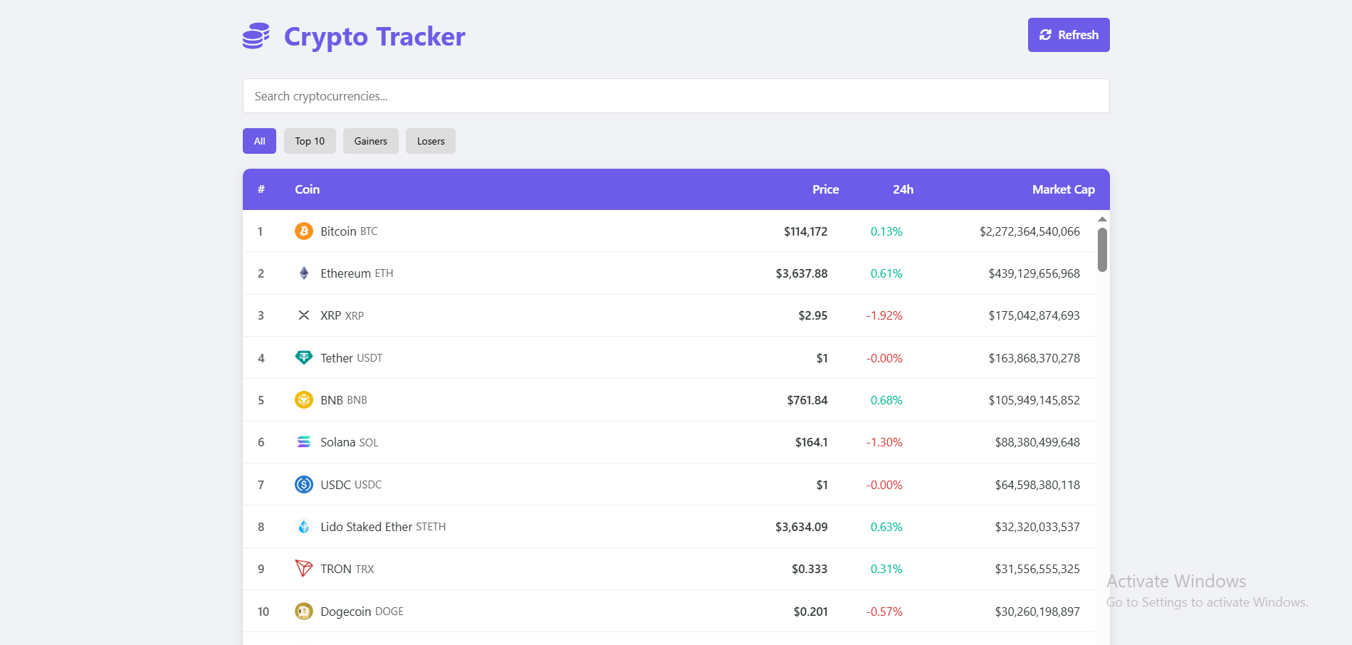The width and height of the screenshot is (1352, 645).
Task: Click the table scrollbar thumb
Action: tap(1103, 249)
